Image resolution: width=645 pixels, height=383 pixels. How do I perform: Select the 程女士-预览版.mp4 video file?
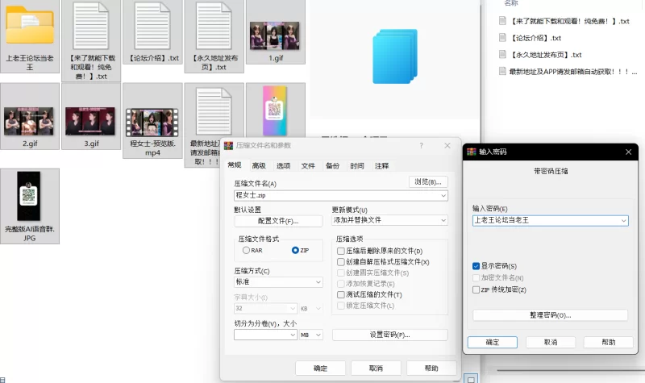point(152,121)
